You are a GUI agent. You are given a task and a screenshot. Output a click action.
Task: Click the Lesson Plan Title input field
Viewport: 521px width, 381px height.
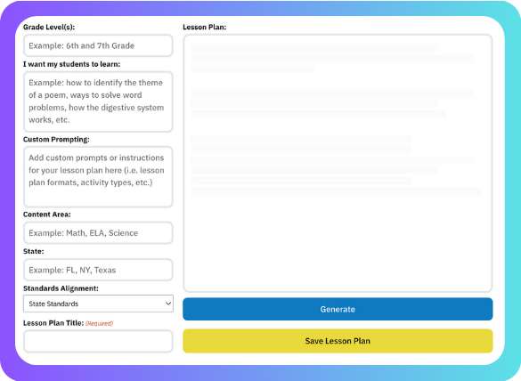(98, 341)
